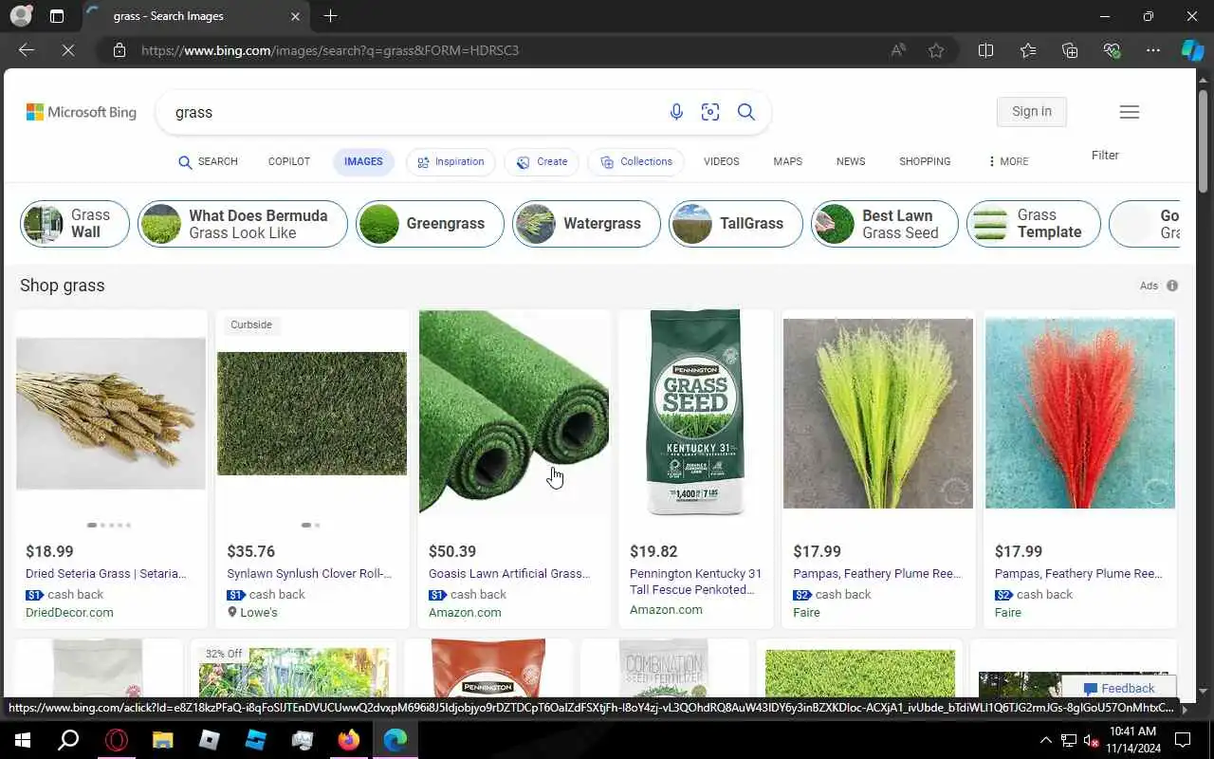This screenshot has width=1214, height=759.
Task: Click the microphone voice search icon
Action: (x=676, y=112)
